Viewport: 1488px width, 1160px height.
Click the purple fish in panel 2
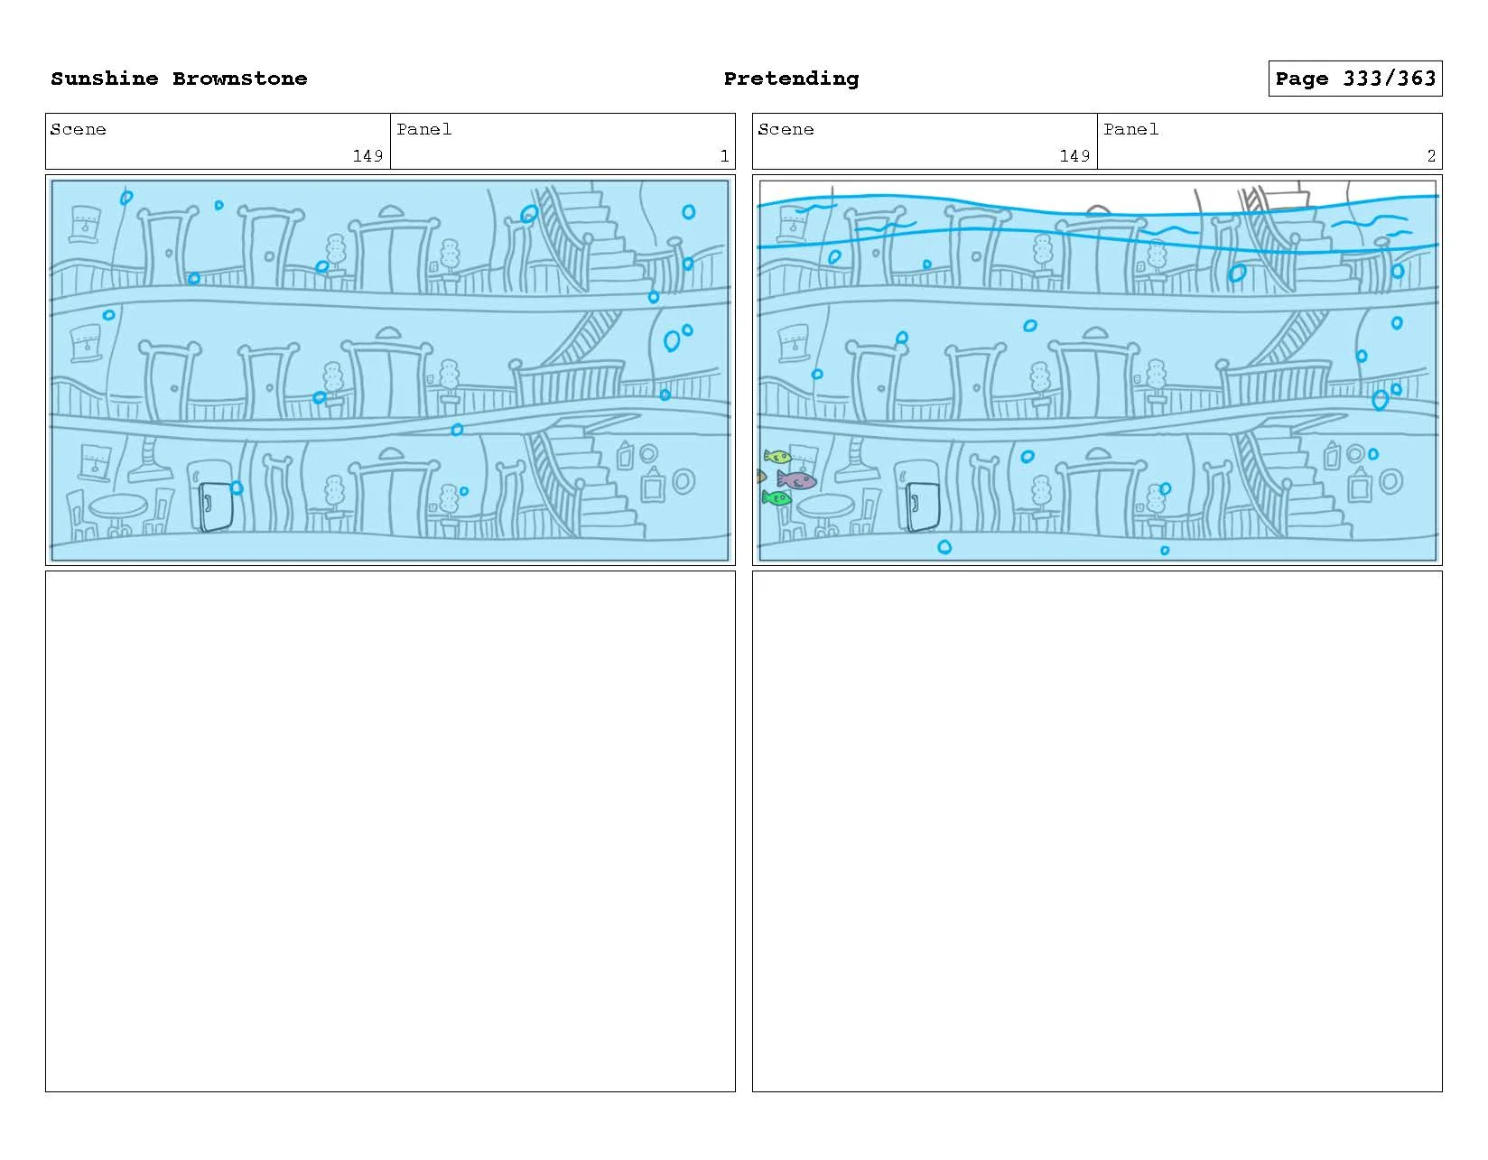pyautogui.click(x=796, y=479)
